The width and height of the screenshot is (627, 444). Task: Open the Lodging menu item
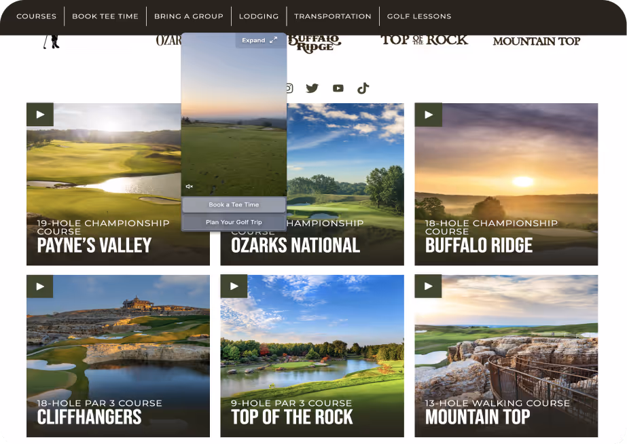click(259, 16)
